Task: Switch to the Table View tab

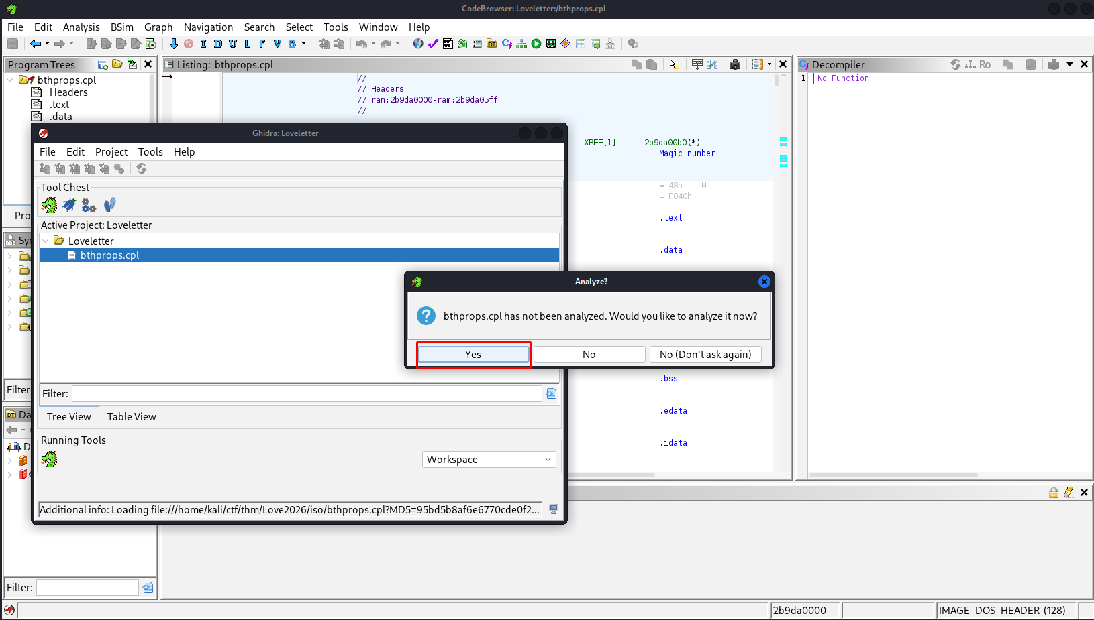Action: [x=132, y=416]
